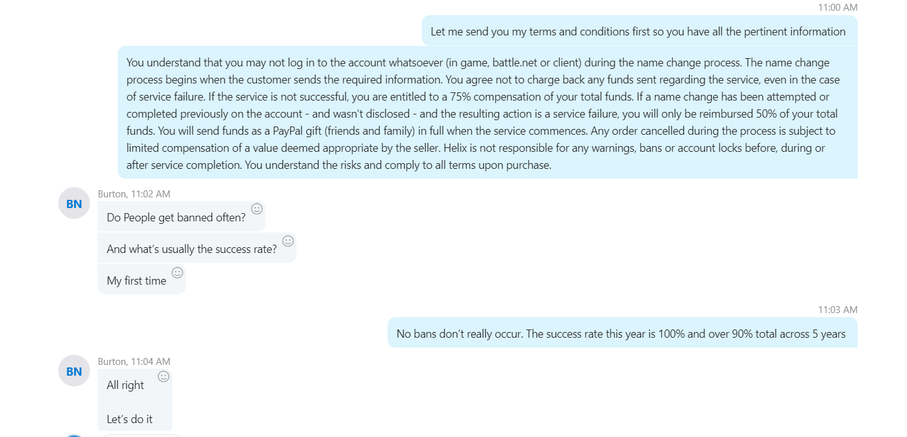907x437 pixels.
Task: Click the 'And what's usually the success rate?' text
Action: point(192,249)
